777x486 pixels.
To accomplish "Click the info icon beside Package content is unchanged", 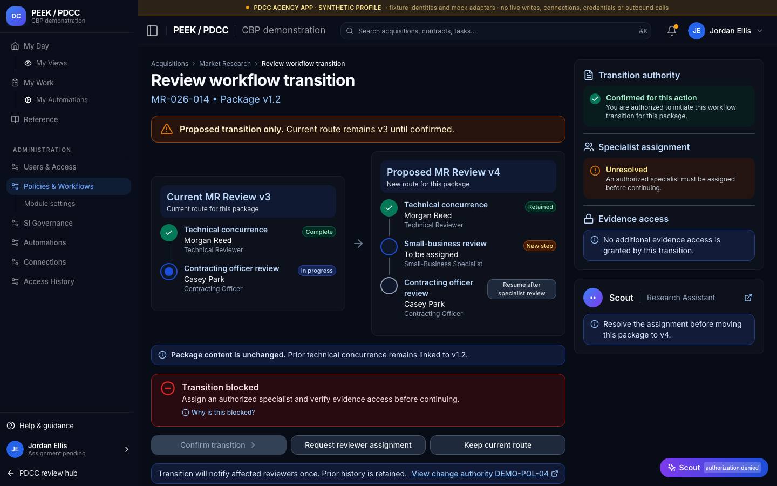I will click(x=162, y=355).
